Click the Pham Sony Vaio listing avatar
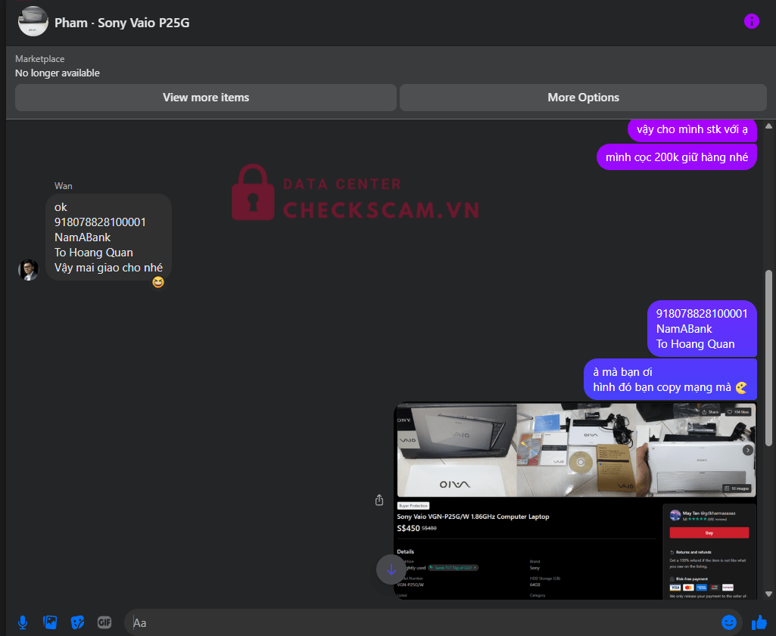Screen dimensions: 776x636 pos(33,21)
